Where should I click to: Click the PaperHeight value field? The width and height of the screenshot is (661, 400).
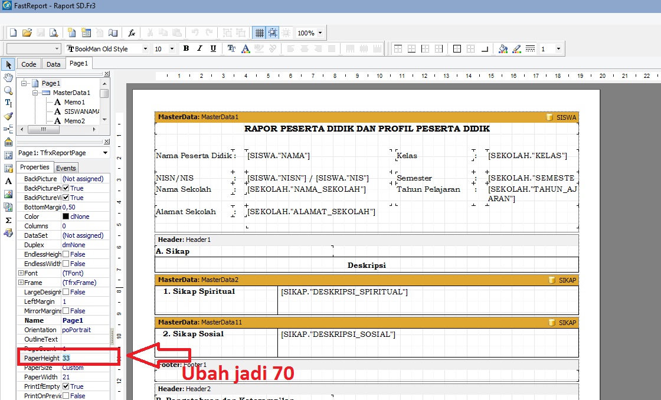84,358
